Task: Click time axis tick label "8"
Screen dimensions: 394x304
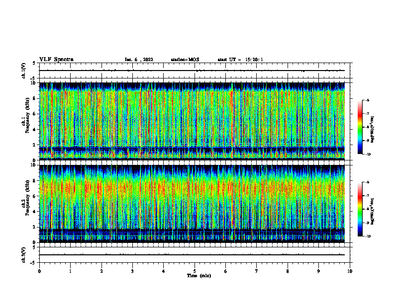Action: [x=288, y=271]
